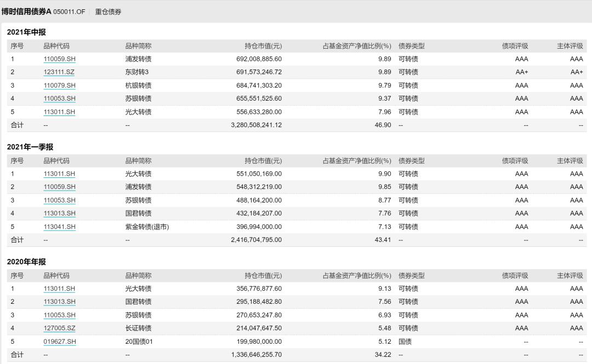Open 东财转3 code link 123111.SZ
Viewport: 592px width, 364px height.
pyautogui.click(x=59, y=72)
